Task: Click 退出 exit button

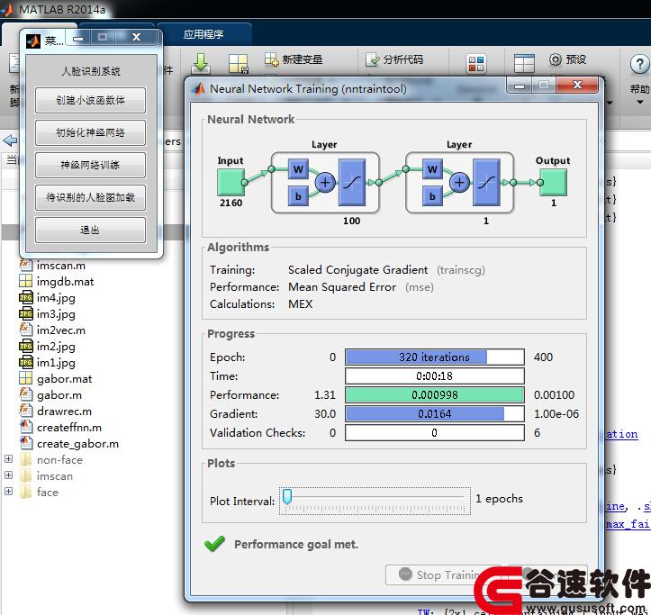Action: [91, 230]
